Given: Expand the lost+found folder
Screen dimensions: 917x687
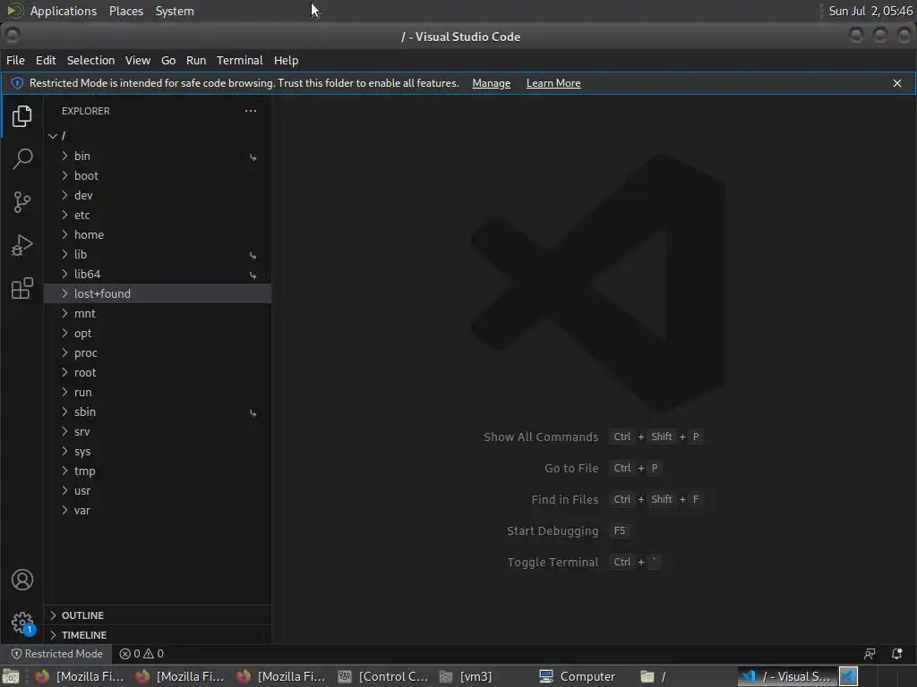Looking at the screenshot, I should point(64,293).
